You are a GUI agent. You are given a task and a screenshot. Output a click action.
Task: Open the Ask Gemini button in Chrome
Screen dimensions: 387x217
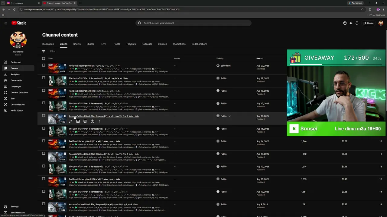[x=355, y=3]
